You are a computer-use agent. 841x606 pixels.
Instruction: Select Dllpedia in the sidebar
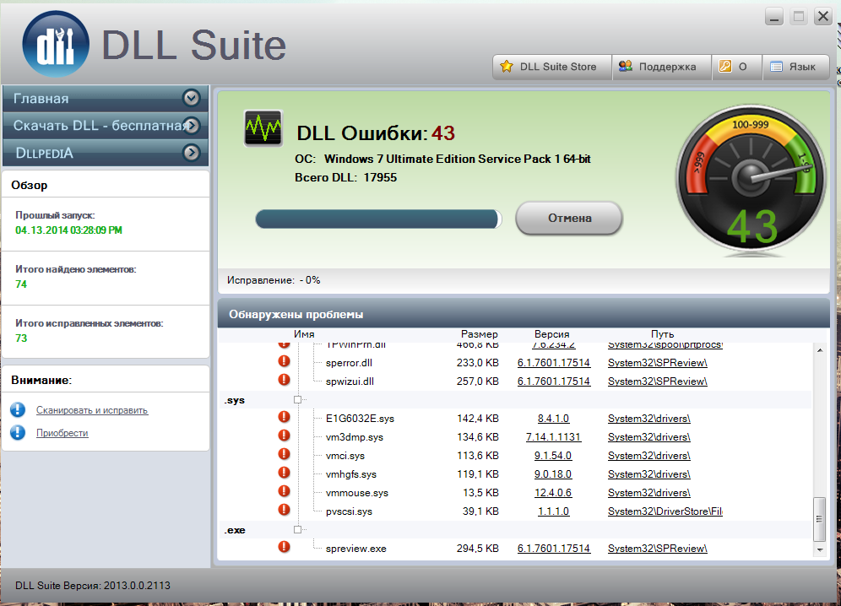click(x=105, y=153)
